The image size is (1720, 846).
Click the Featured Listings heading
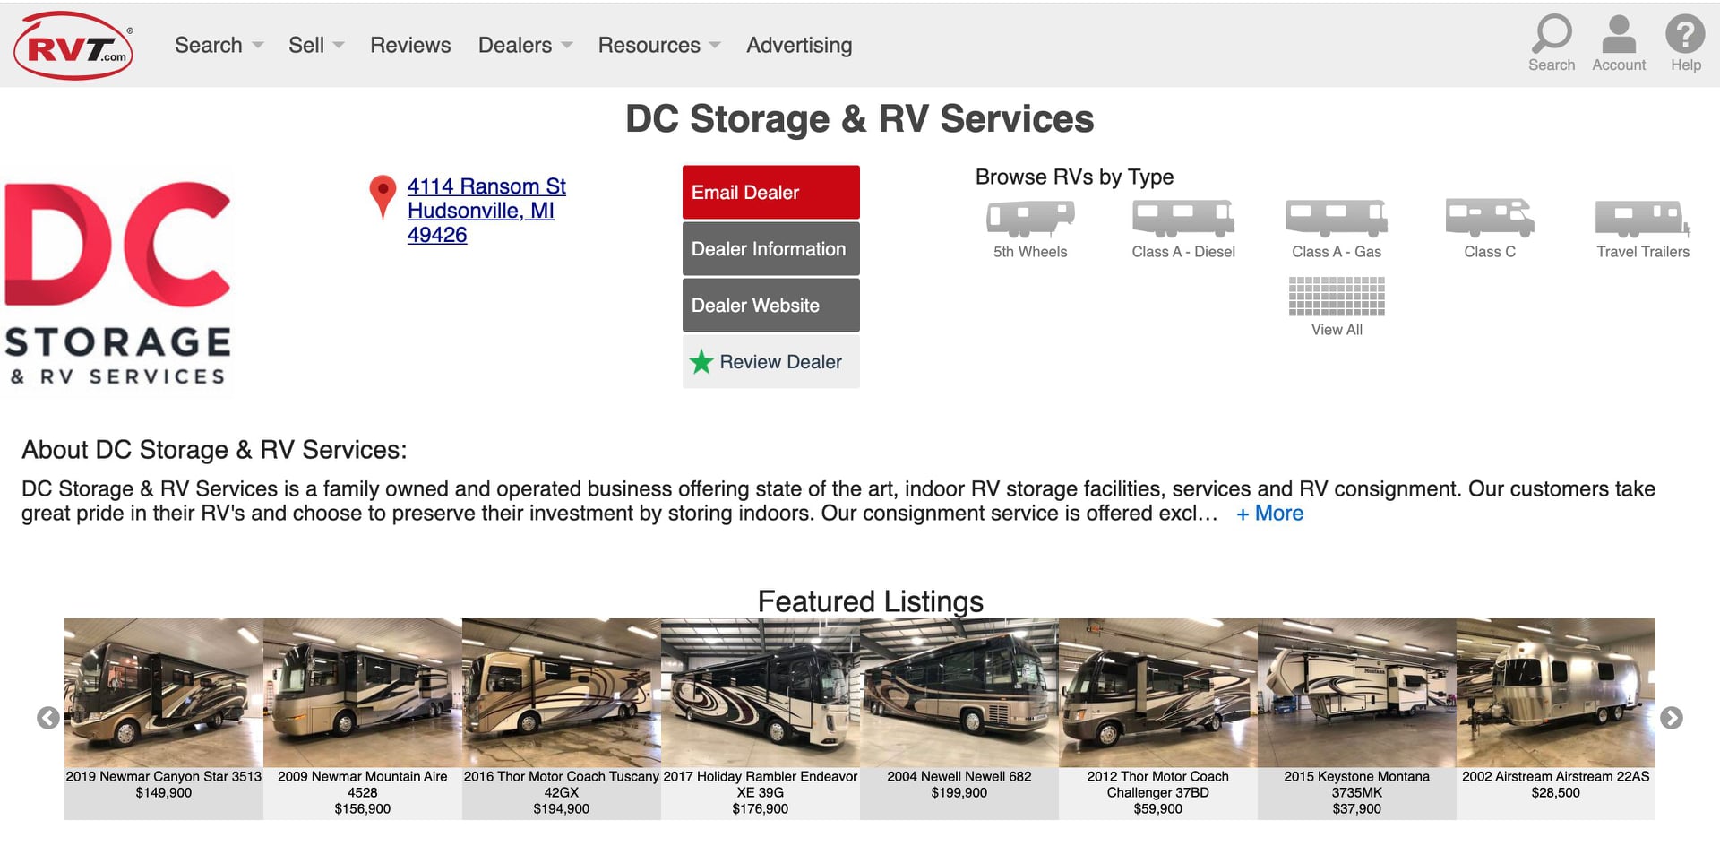[871, 600]
